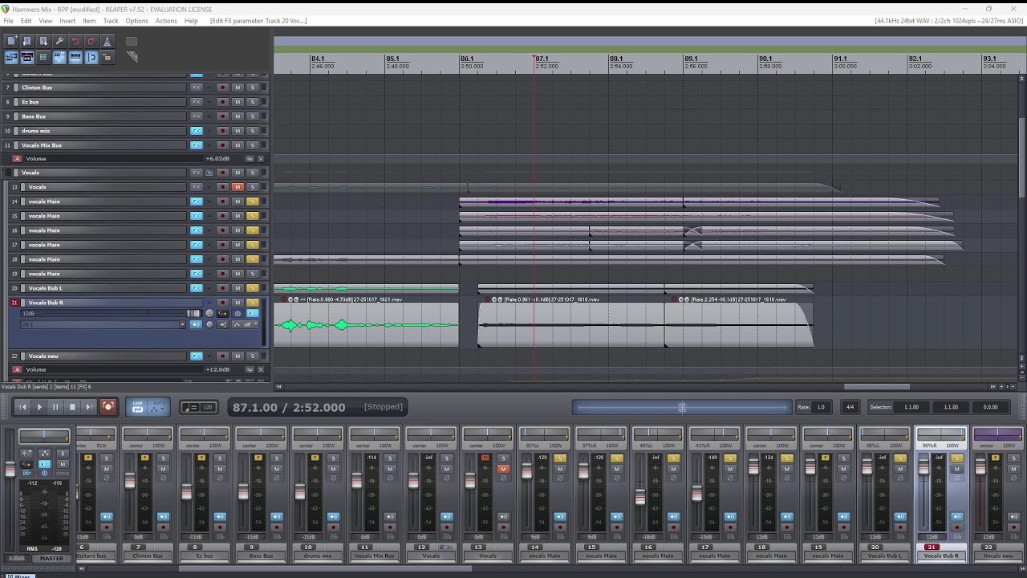Click the Undo arrow icon
Screen dimensions: 1027x578
(75, 41)
